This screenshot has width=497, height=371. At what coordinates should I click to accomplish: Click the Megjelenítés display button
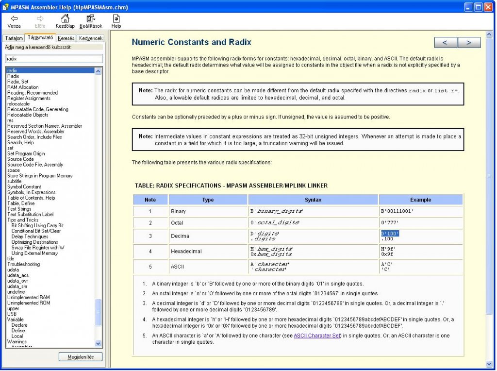pyautogui.click(x=81, y=357)
